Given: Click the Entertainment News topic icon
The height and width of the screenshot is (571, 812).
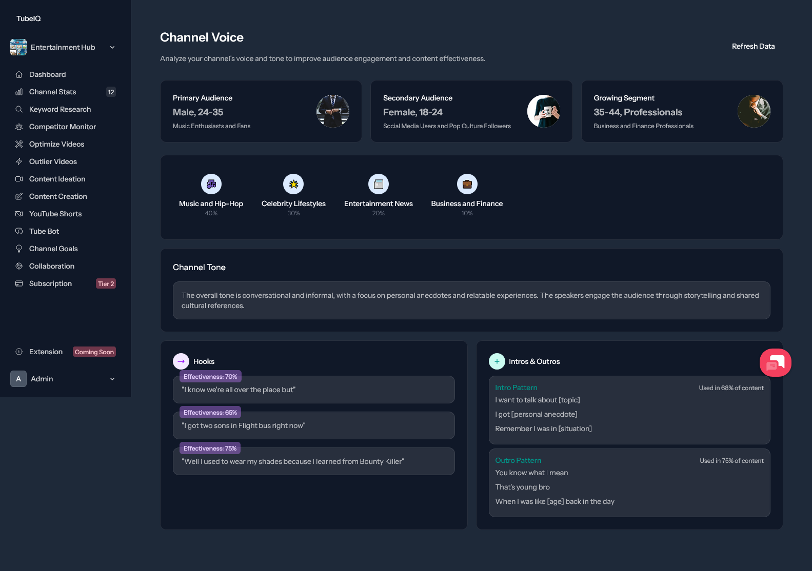Looking at the screenshot, I should [x=379, y=184].
